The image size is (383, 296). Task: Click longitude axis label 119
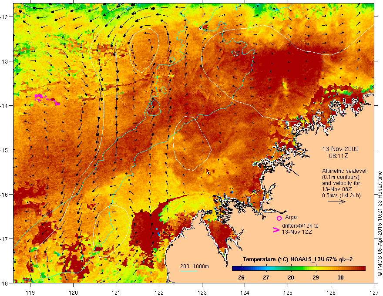coord(30,293)
